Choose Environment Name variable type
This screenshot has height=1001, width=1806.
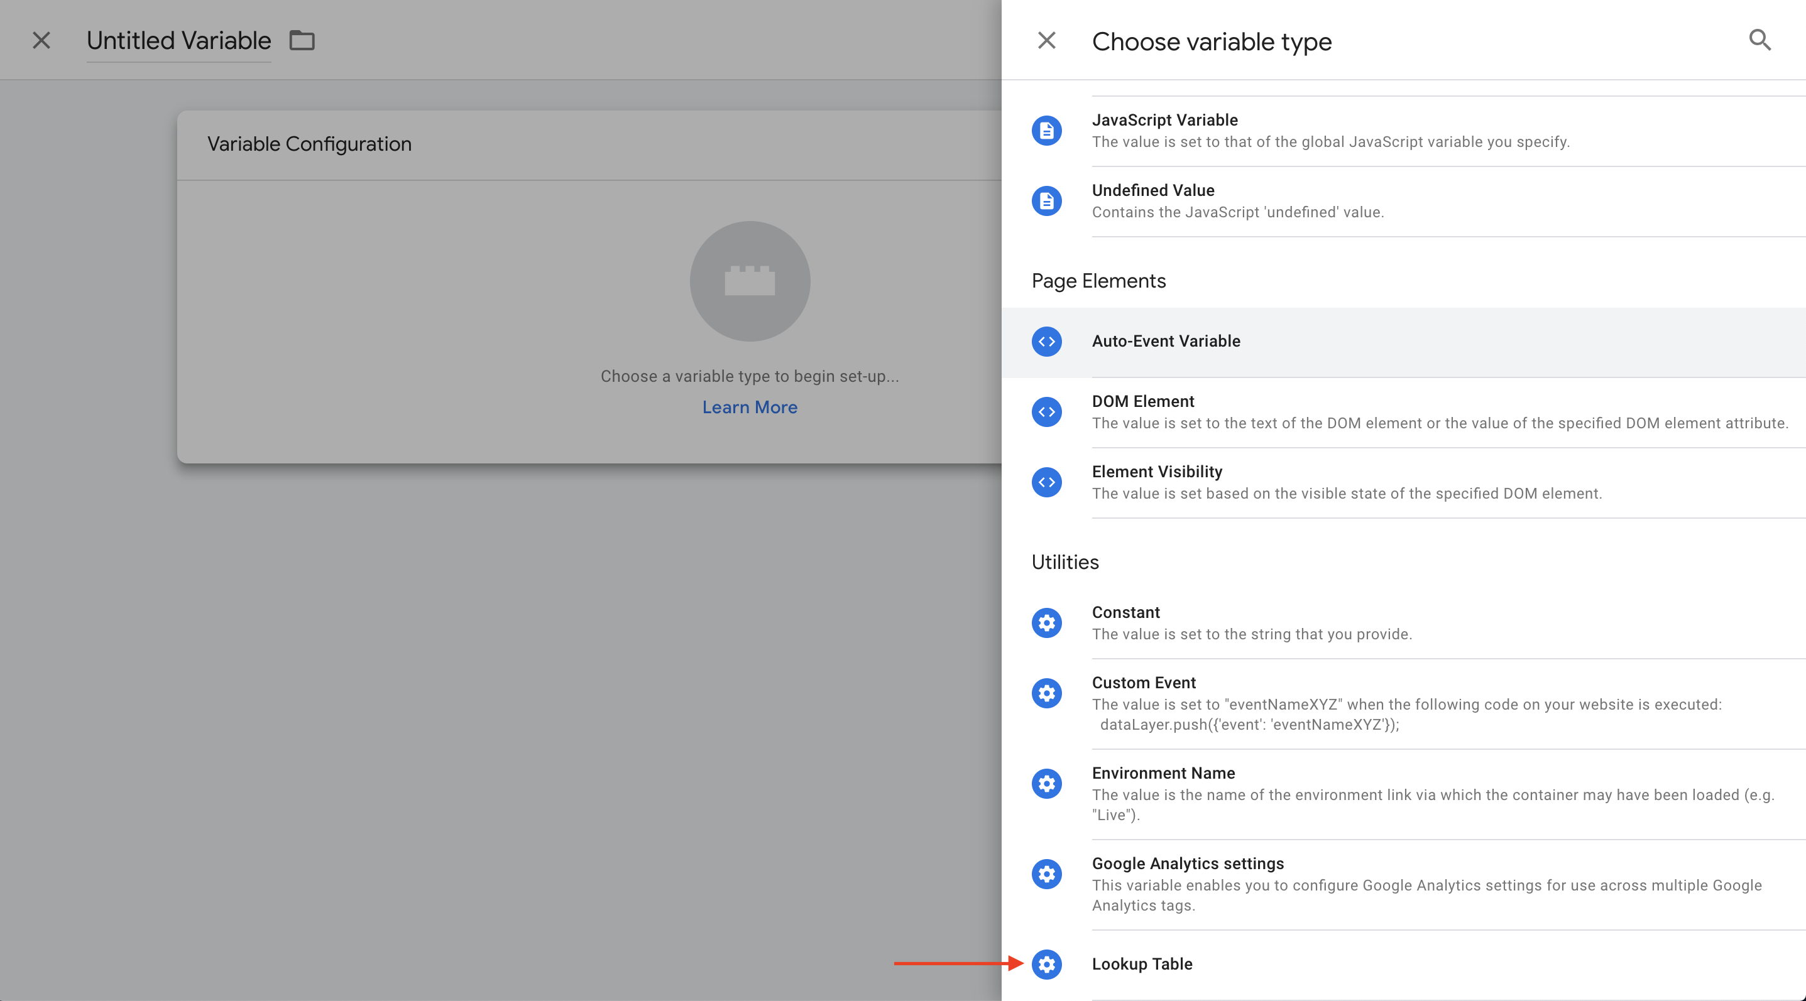[1404, 794]
